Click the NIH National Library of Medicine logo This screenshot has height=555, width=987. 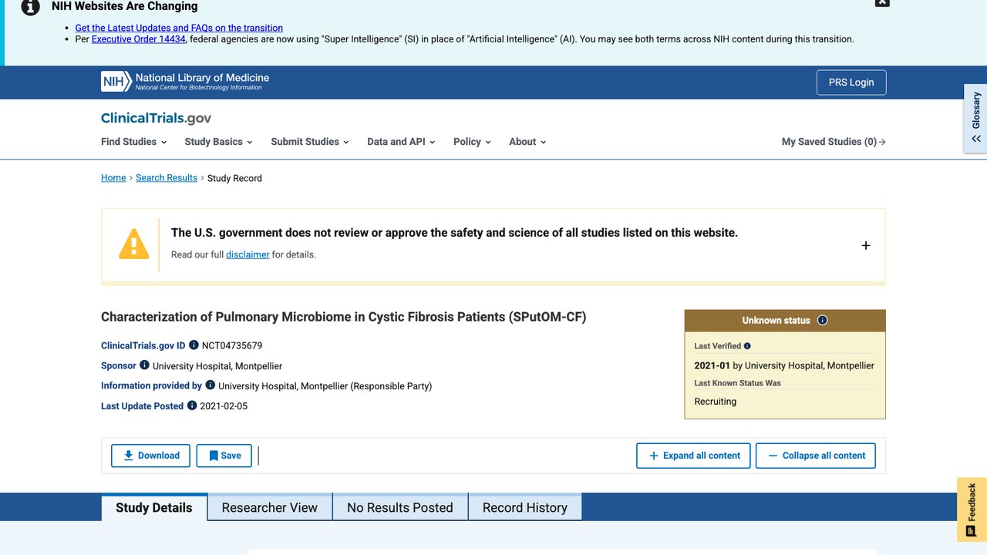[185, 81]
